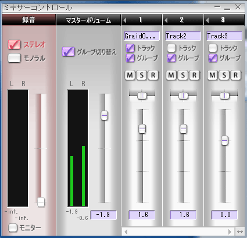
Task: Click the 録音 section header
Action: point(29,20)
